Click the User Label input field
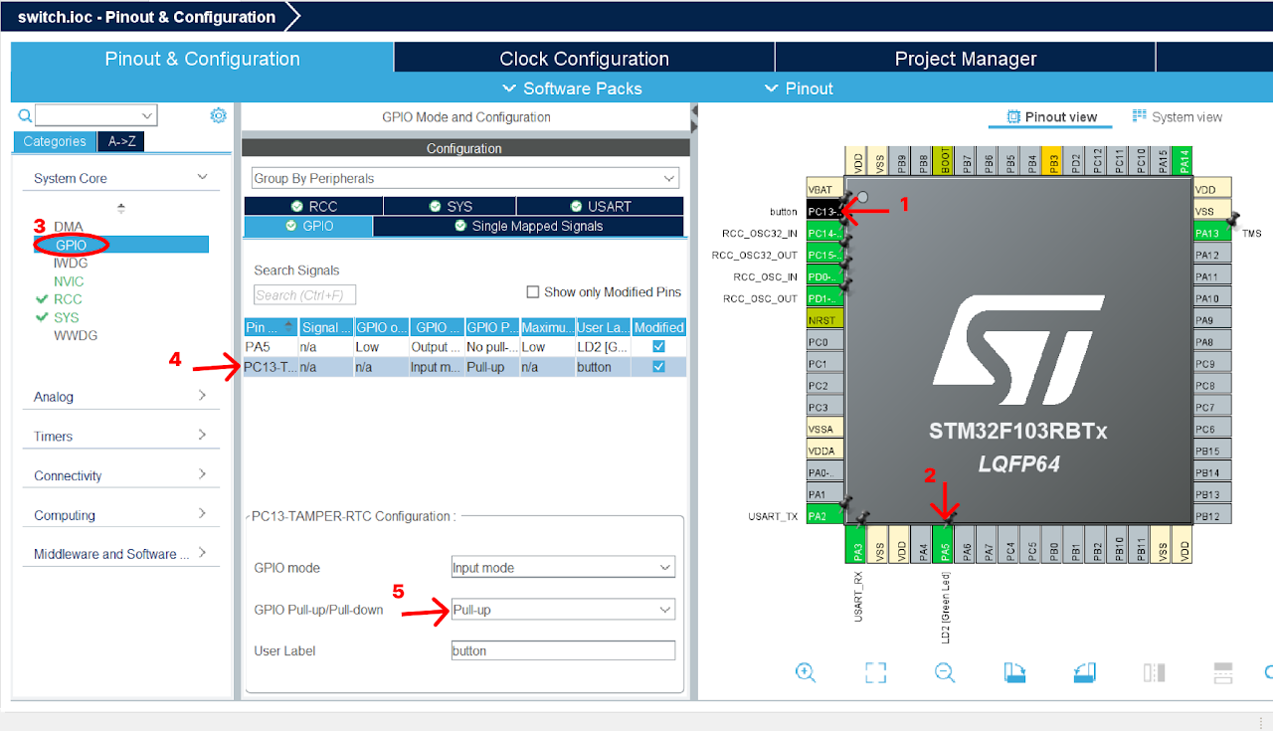 563,650
